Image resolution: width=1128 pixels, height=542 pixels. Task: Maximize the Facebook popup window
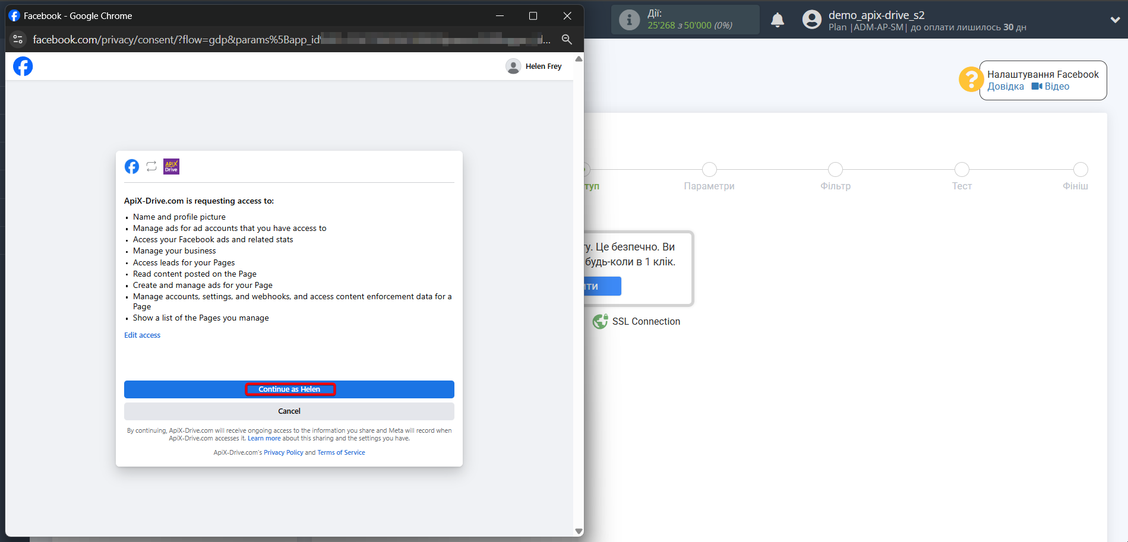click(x=533, y=16)
